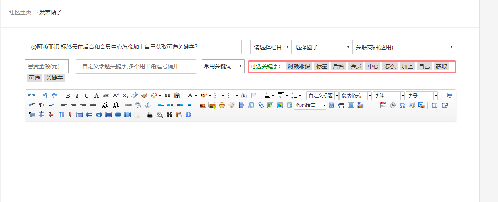The width and height of the screenshot is (498, 202).
Task: Toggle underline formatting
Action: point(86,96)
